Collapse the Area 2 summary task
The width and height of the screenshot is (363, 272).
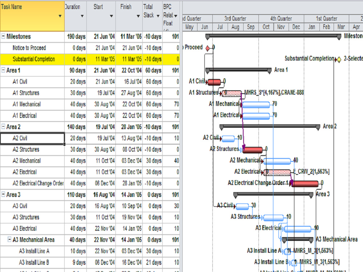(x=3, y=127)
